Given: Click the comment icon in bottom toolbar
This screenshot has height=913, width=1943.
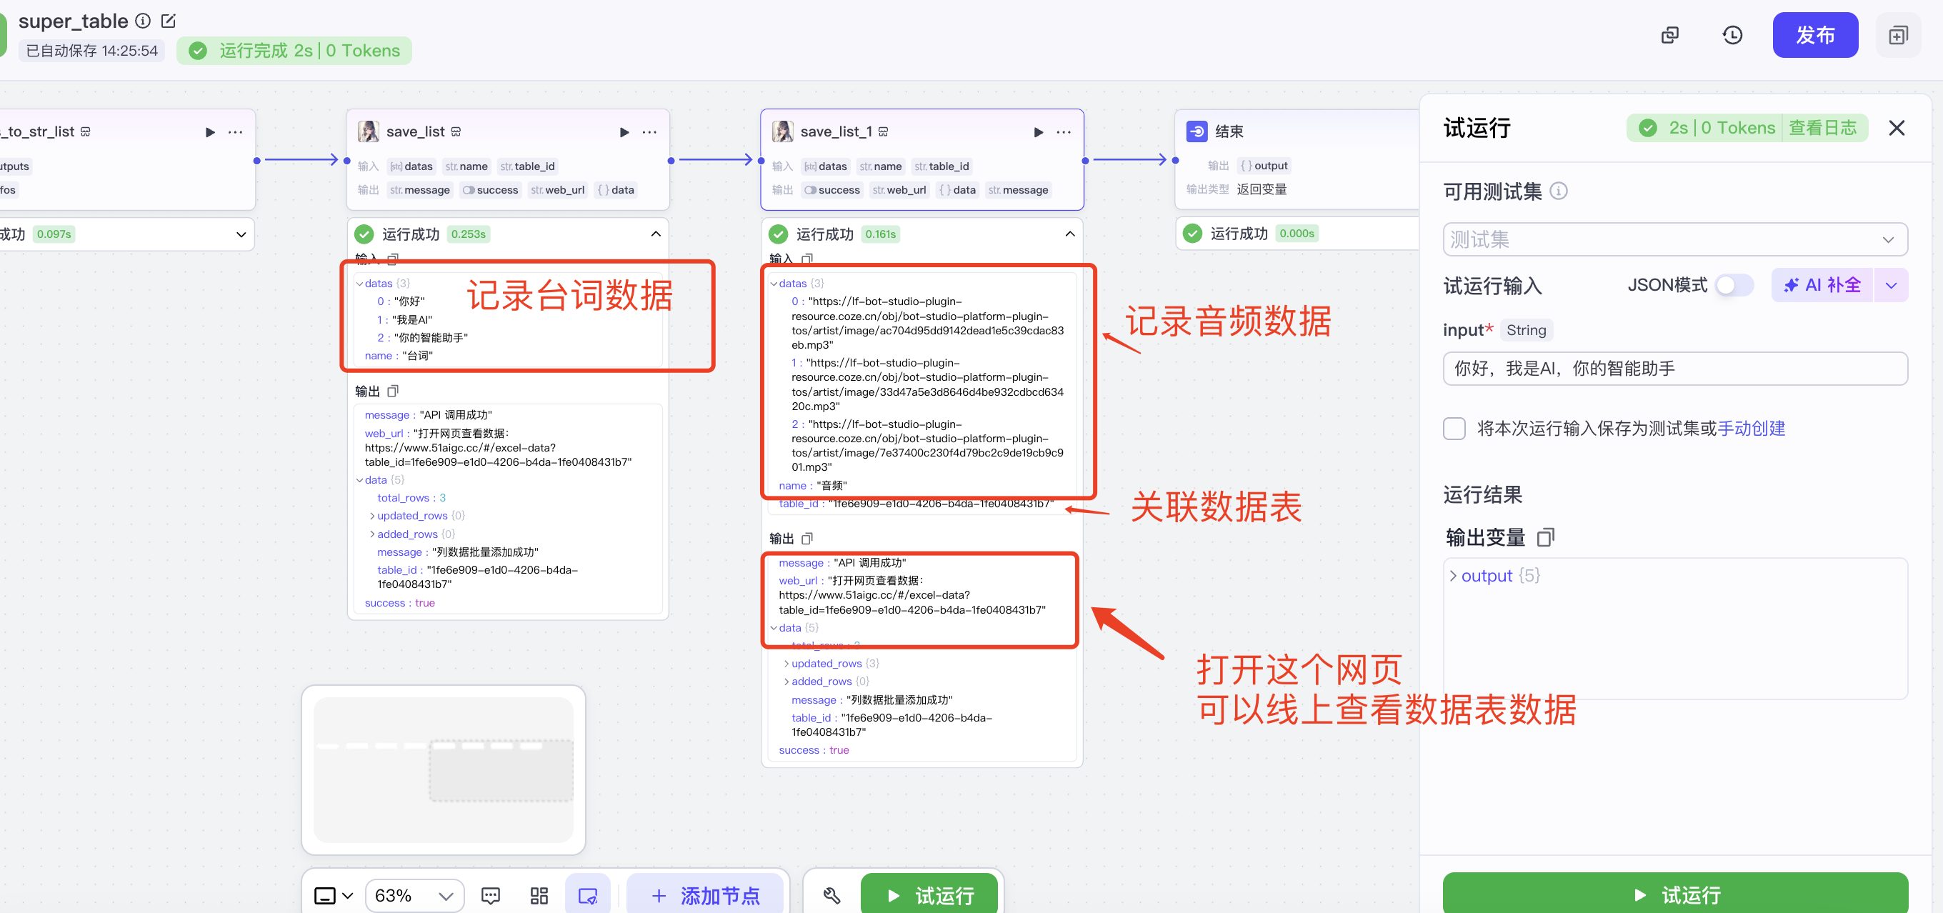Looking at the screenshot, I should tap(490, 896).
